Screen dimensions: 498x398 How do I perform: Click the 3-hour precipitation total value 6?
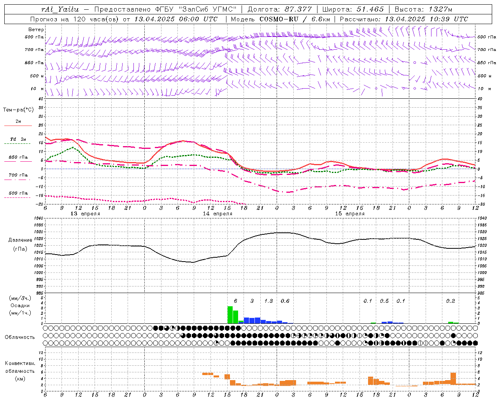click(x=235, y=301)
